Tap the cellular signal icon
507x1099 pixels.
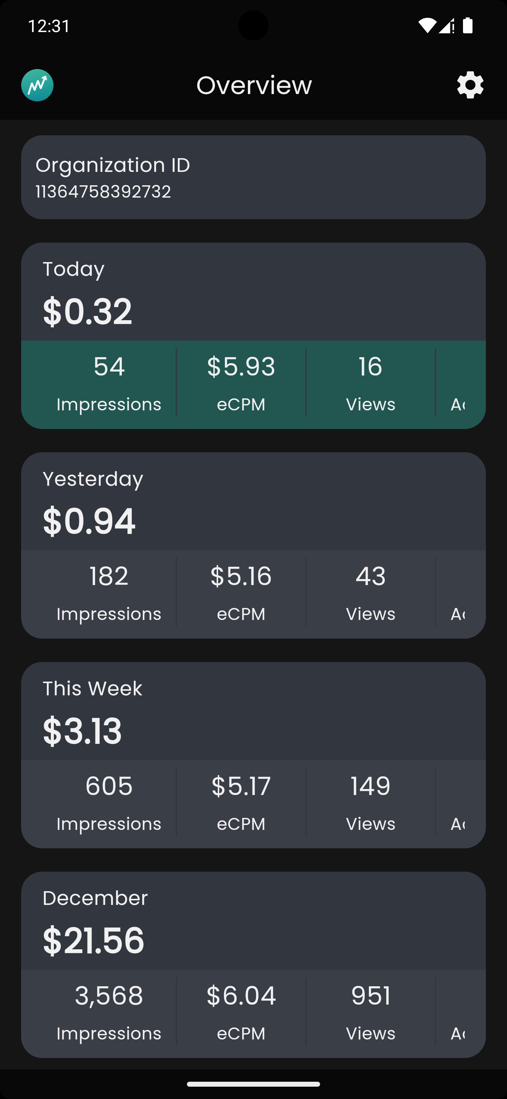coord(446,26)
